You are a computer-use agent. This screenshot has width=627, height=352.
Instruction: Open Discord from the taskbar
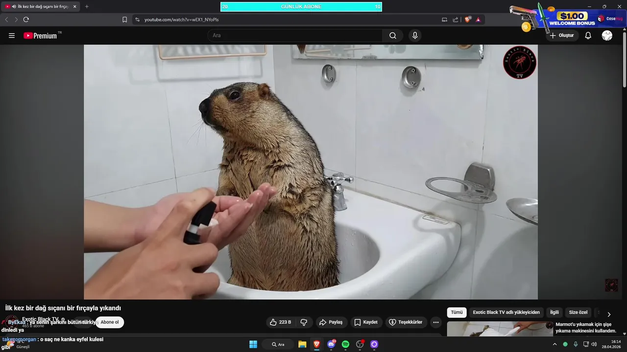331,344
